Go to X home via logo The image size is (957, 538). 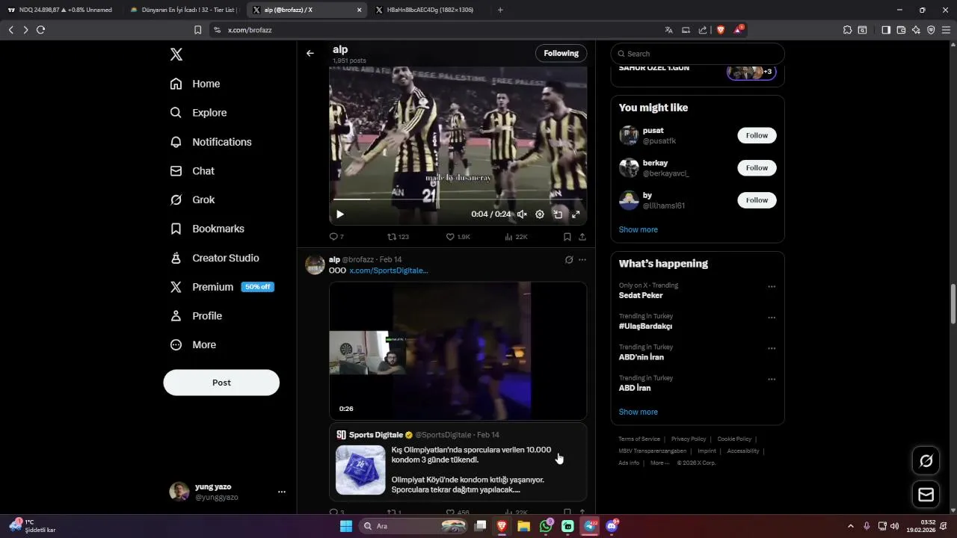tap(176, 55)
